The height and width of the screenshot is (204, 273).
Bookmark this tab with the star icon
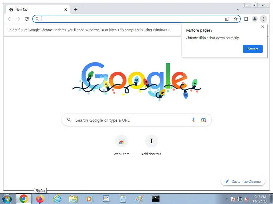point(236,19)
